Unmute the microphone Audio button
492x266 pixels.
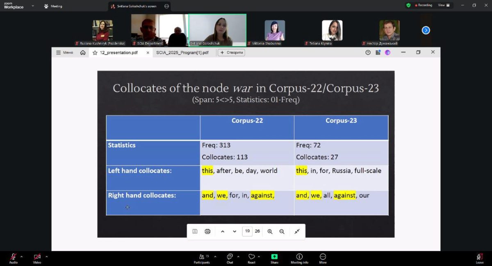click(13, 257)
